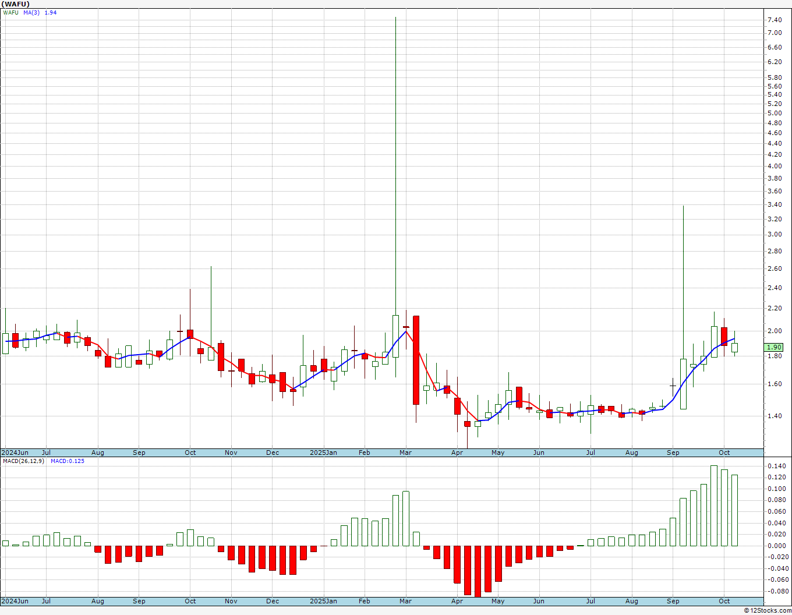Click the "0.000" MACD zero-line label
The image size is (792, 615).
click(x=776, y=546)
